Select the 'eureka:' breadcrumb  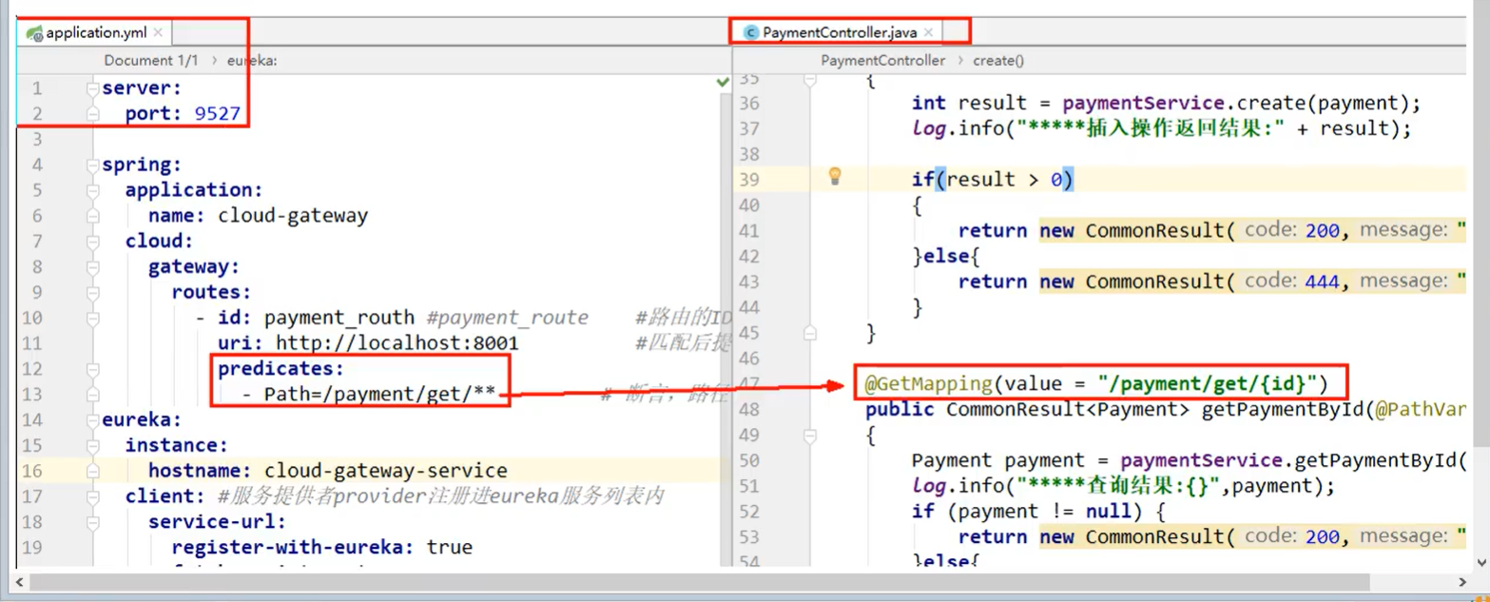[251, 60]
